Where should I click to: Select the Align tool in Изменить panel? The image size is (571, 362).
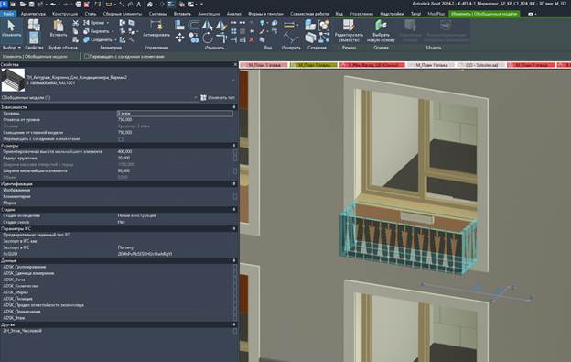coord(179,25)
